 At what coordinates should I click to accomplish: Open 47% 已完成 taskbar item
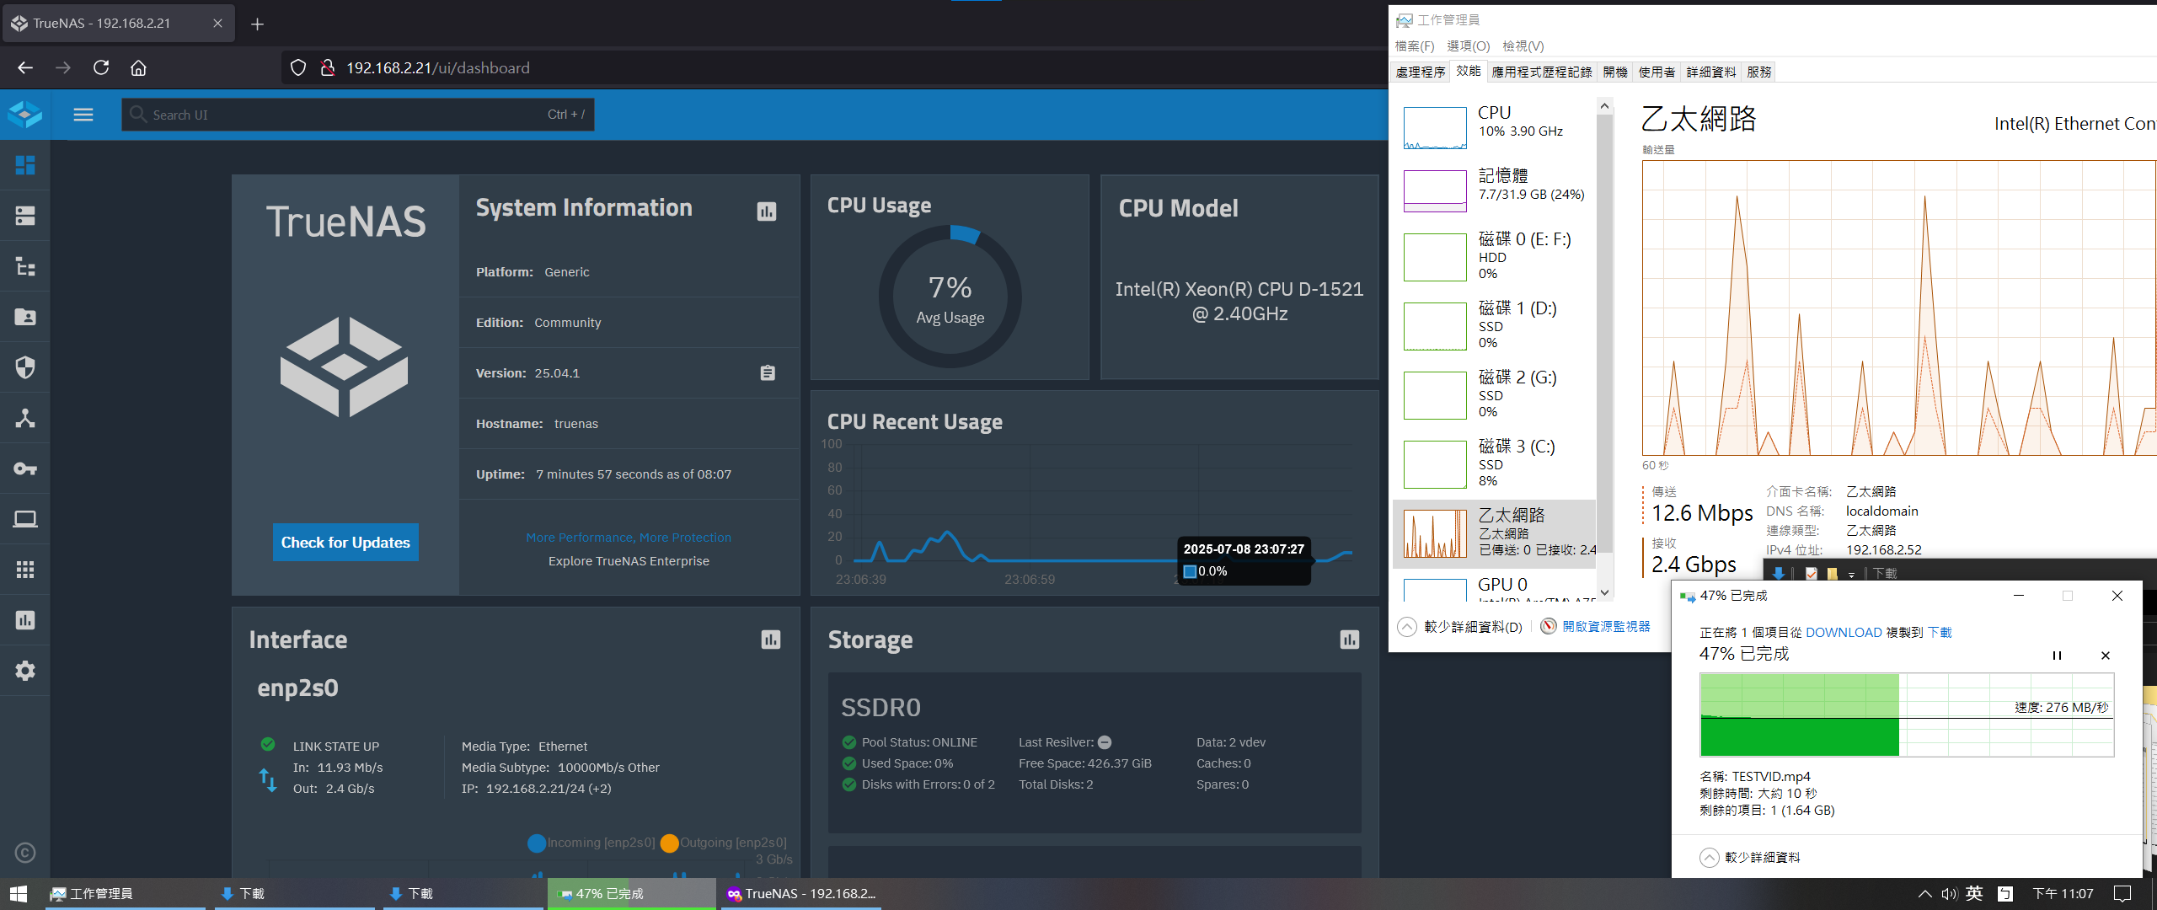click(632, 893)
